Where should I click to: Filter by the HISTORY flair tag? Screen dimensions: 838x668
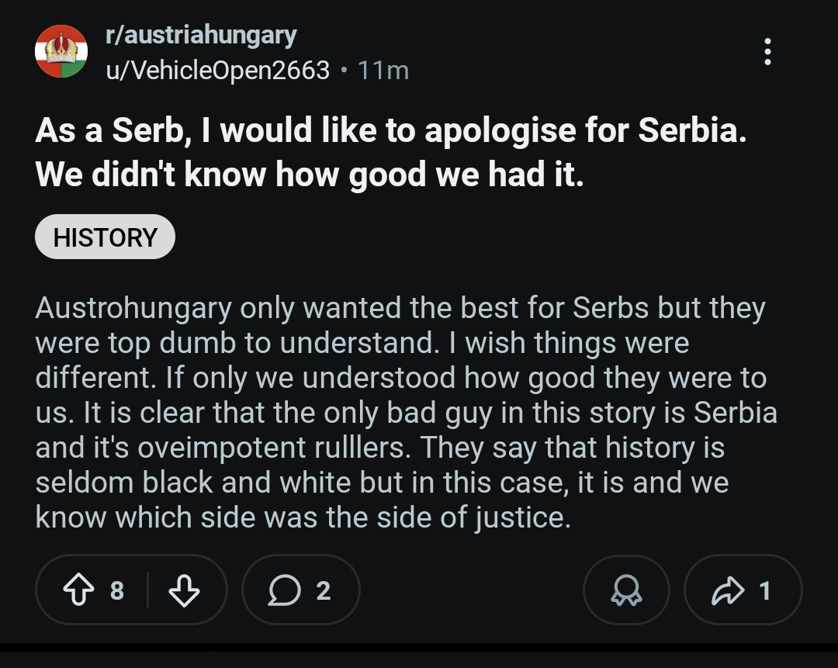(x=105, y=237)
